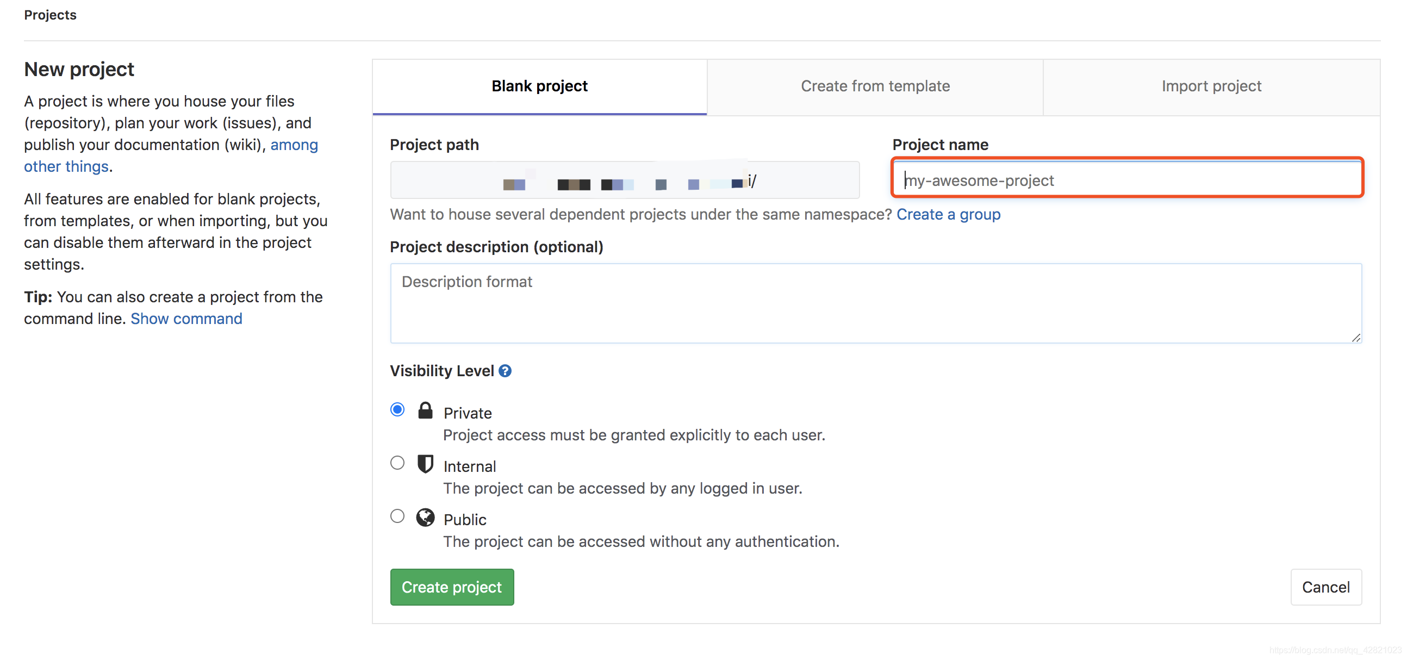Select the Public visibility radio button

coord(397,516)
